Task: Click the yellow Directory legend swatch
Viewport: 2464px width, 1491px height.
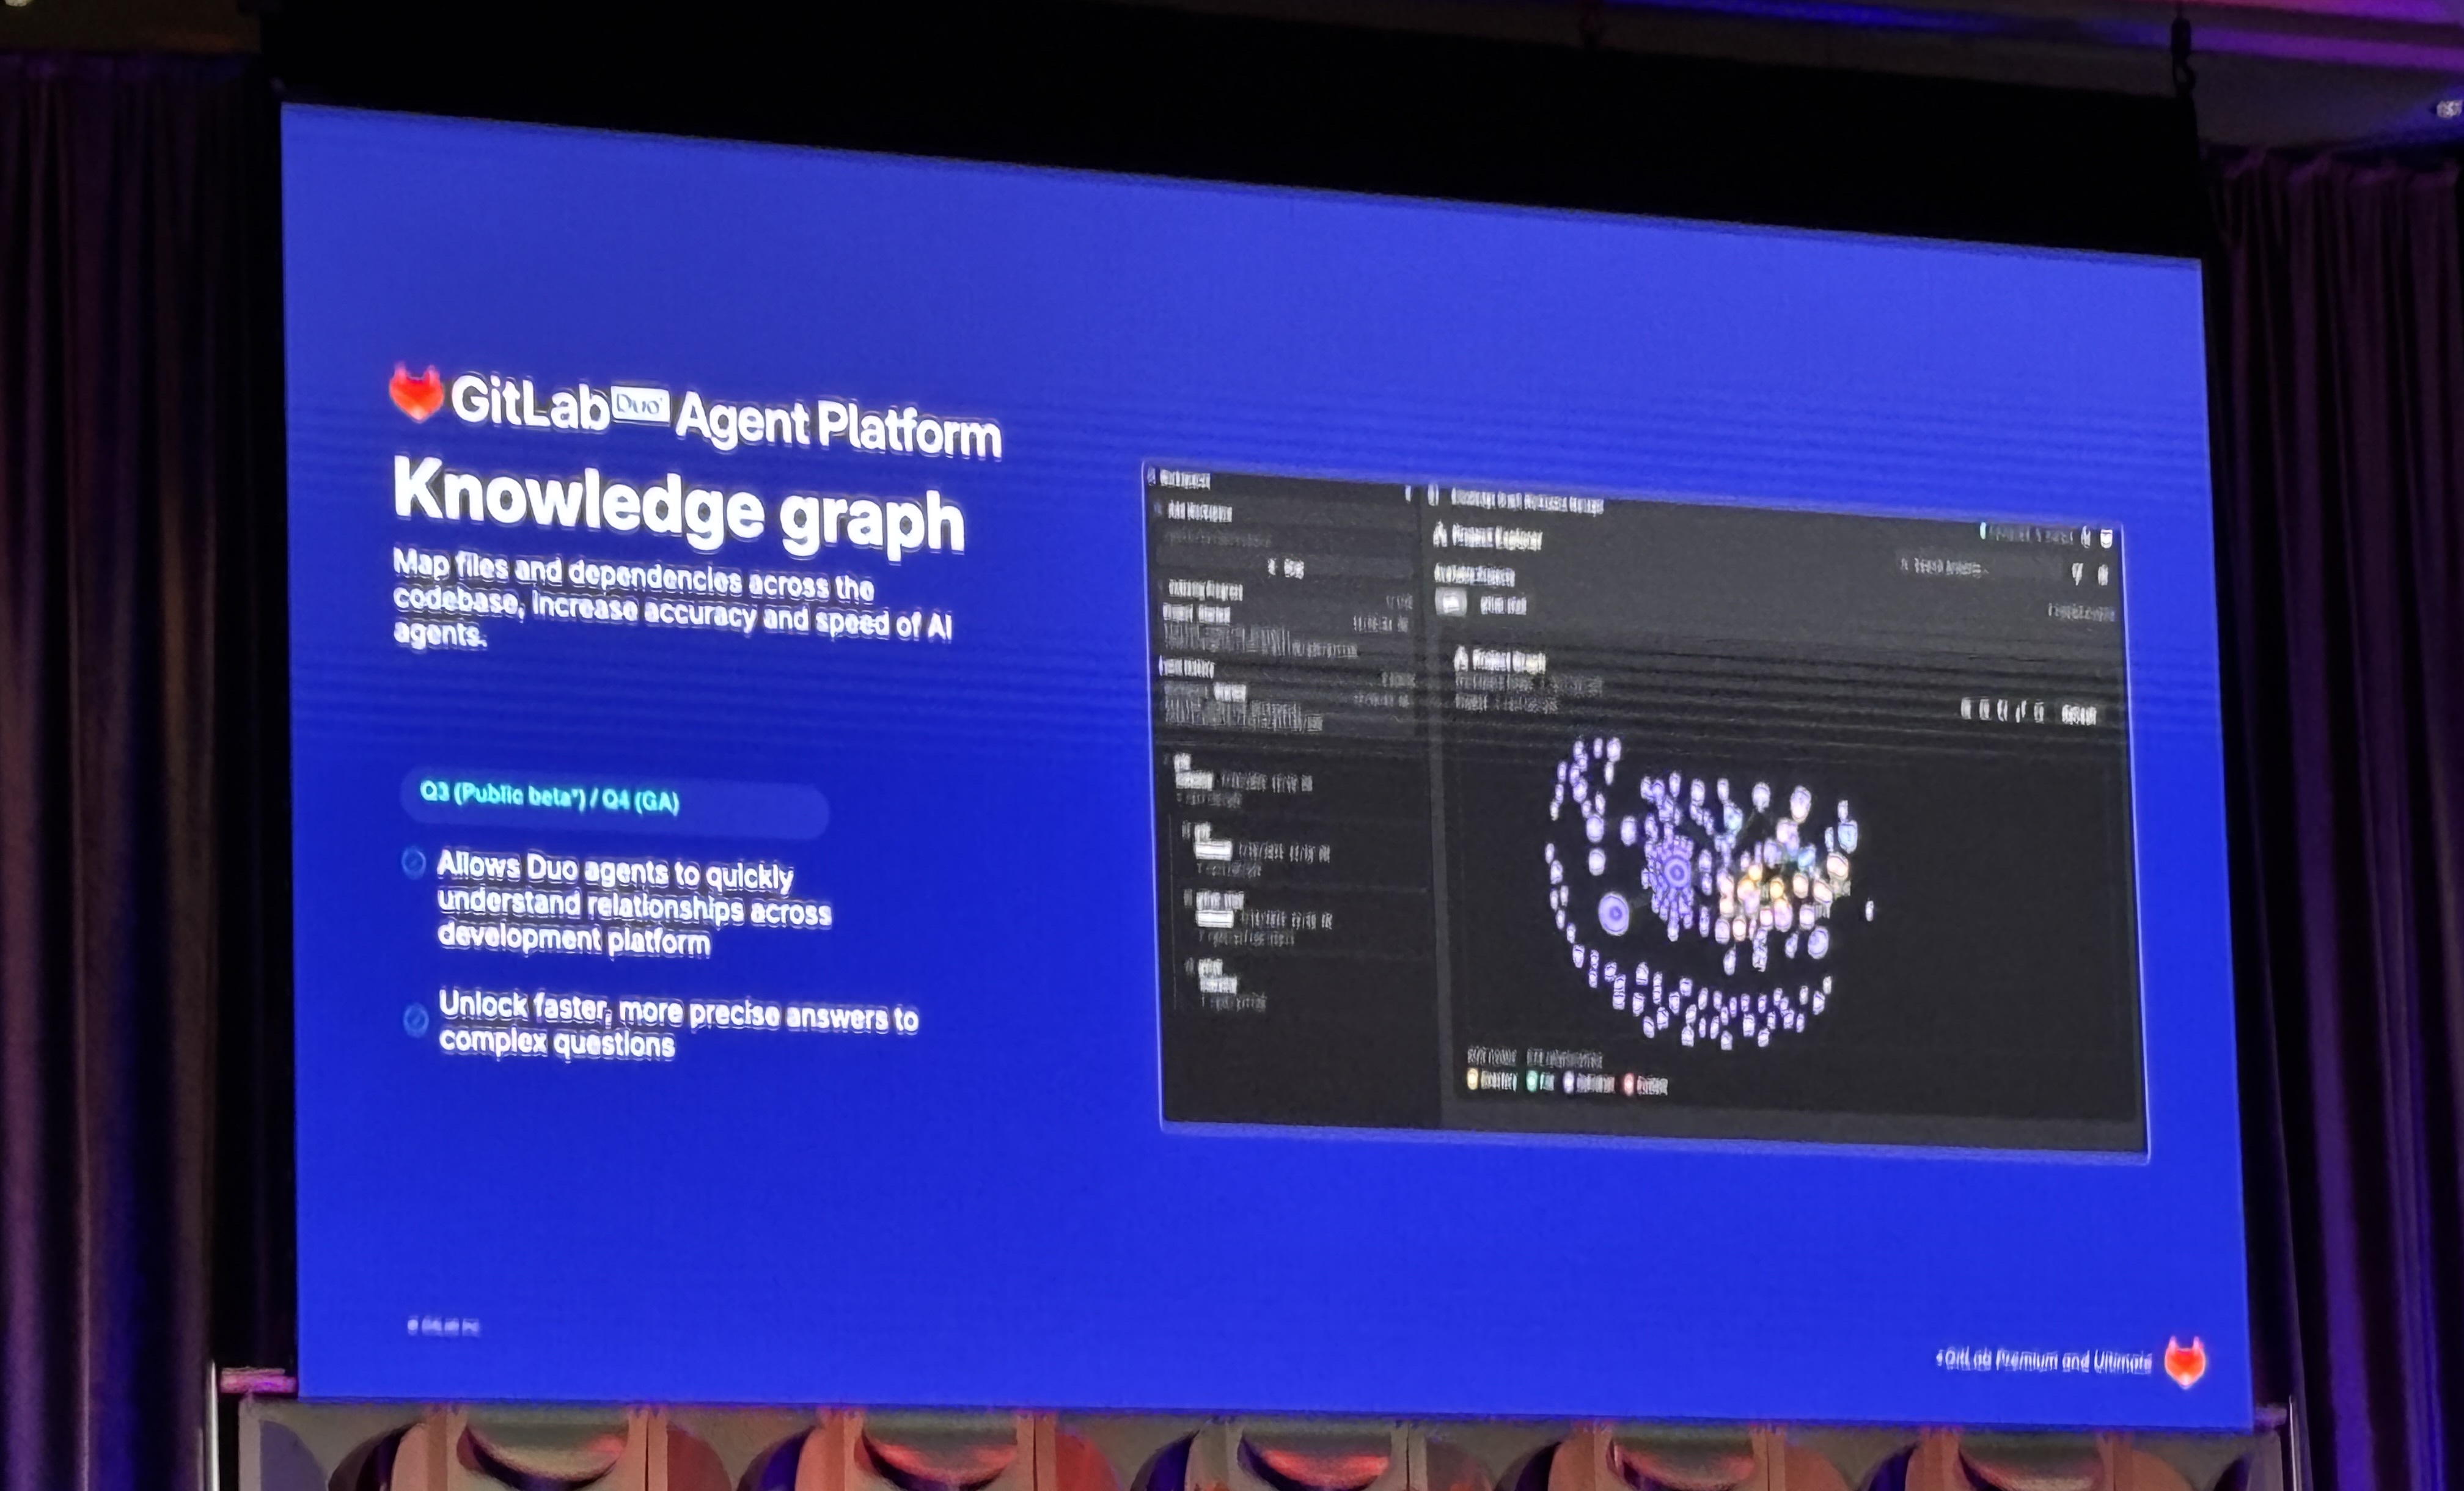Action: point(1472,1079)
